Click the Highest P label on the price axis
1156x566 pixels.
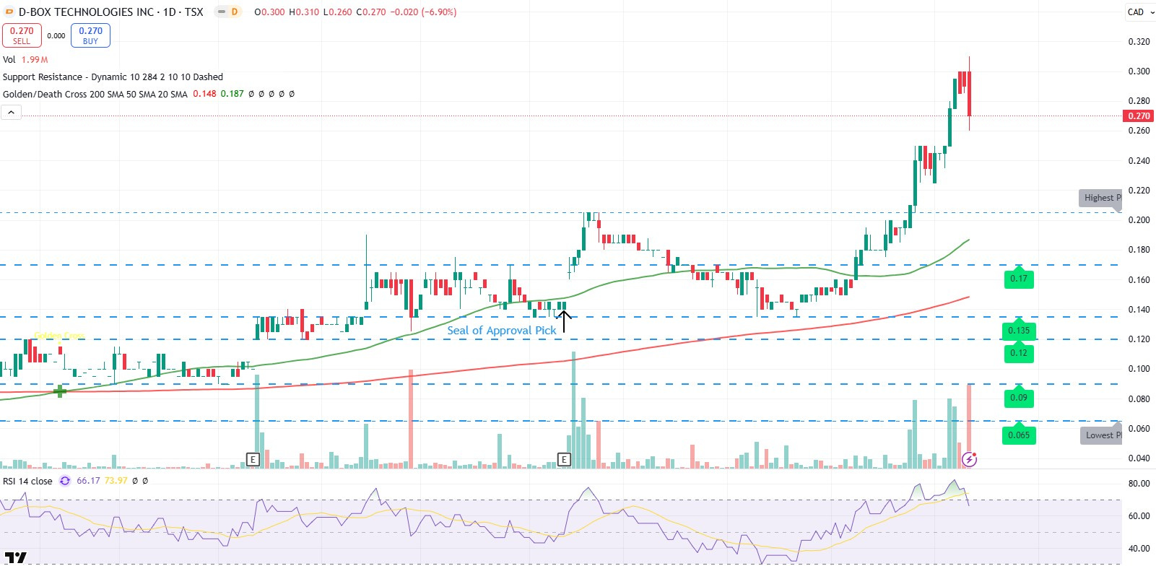pos(1100,198)
